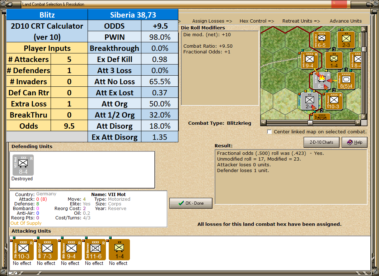The width and height of the screenshot is (379, 276).
Task: Click the 1-4 unit counter on the map
Action: 334,60
